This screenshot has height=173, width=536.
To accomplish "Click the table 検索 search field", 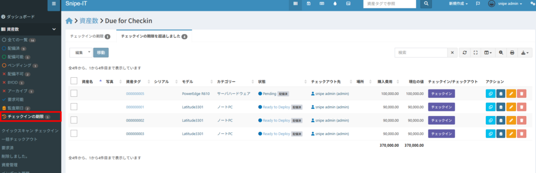I will (x=421, y=52).
